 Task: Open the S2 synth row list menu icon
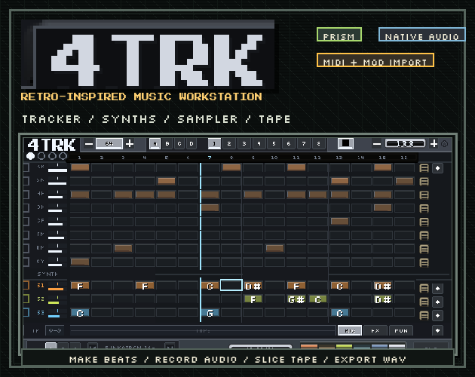(x=424, y=302)
